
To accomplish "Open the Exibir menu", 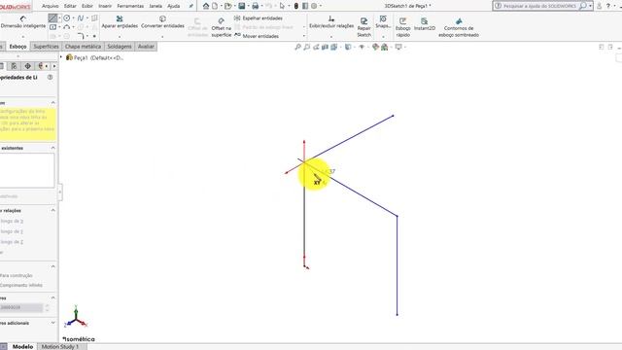I will pyautogui.click(x=86, y=6).
